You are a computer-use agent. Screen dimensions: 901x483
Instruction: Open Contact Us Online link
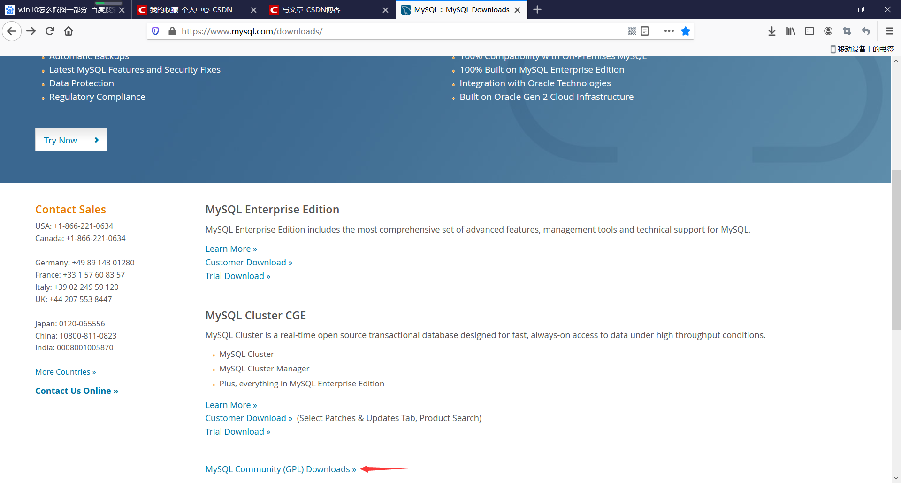click(76, 391)
